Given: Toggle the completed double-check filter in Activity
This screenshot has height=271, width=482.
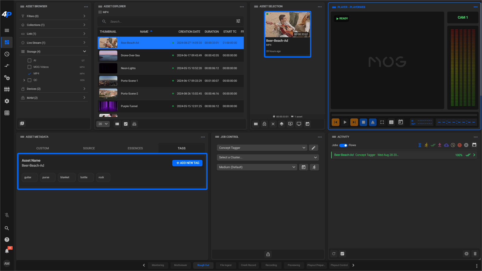Looking at the screenshot, I should 433,145.
